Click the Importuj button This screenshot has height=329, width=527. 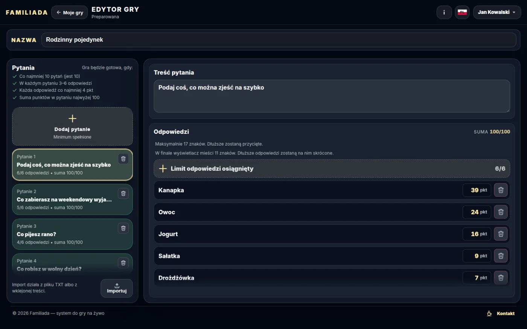coord(117,288)
